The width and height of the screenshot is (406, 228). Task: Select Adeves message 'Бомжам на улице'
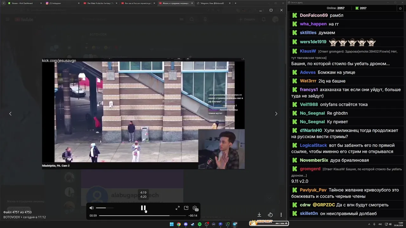click(x=336, y=72)
